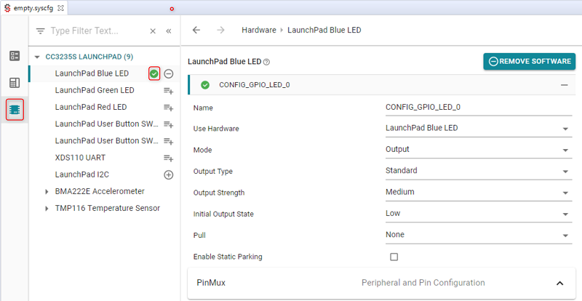Viewport: 582px width, 301px height.
Task: Add software for XDS110 UART
Action: (168, 158)
